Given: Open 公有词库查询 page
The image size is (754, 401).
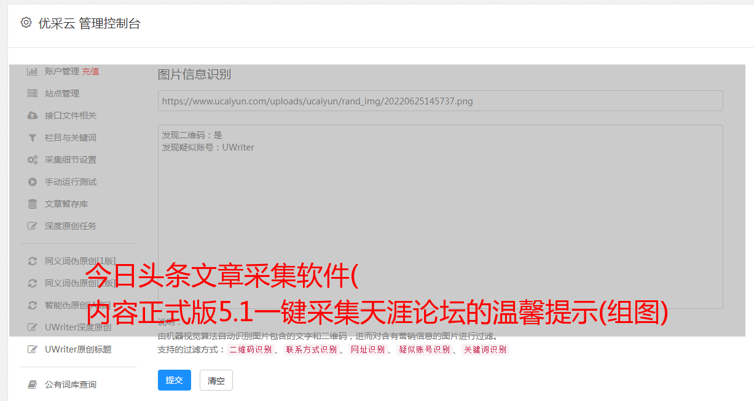Looking at the screenshot, I should (71, 384).
